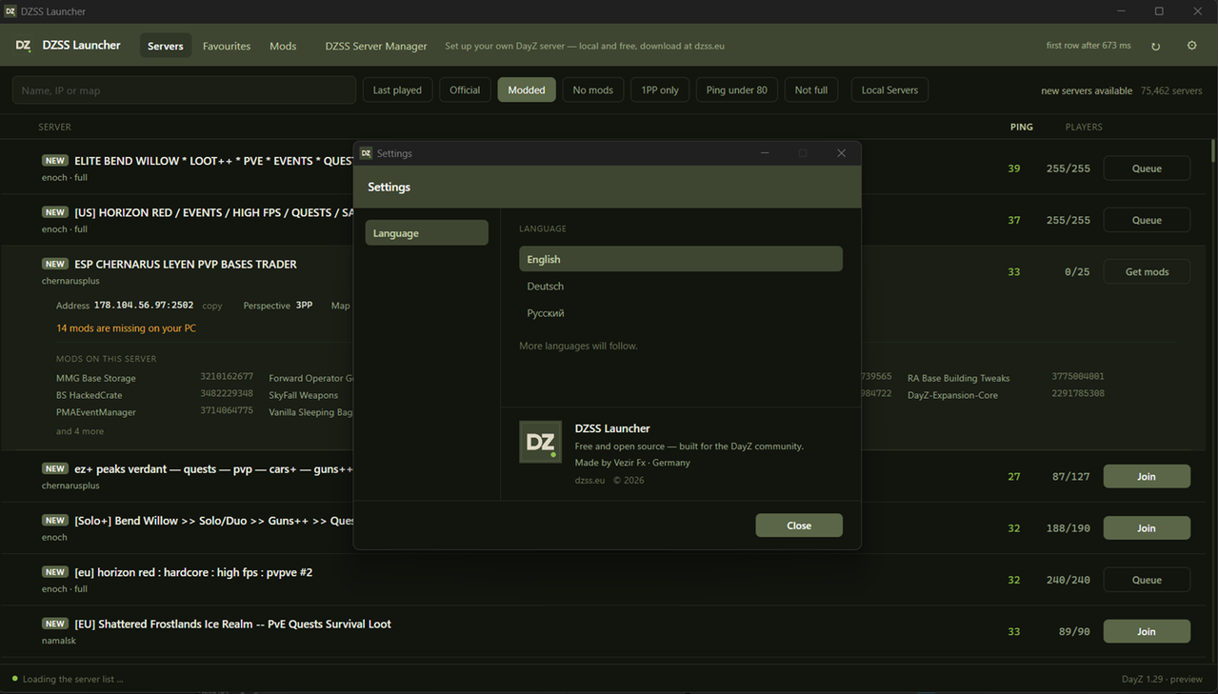Open settings via the gear icon
The height and width of the screenshot is (694, 1218).
point(1191,46)
